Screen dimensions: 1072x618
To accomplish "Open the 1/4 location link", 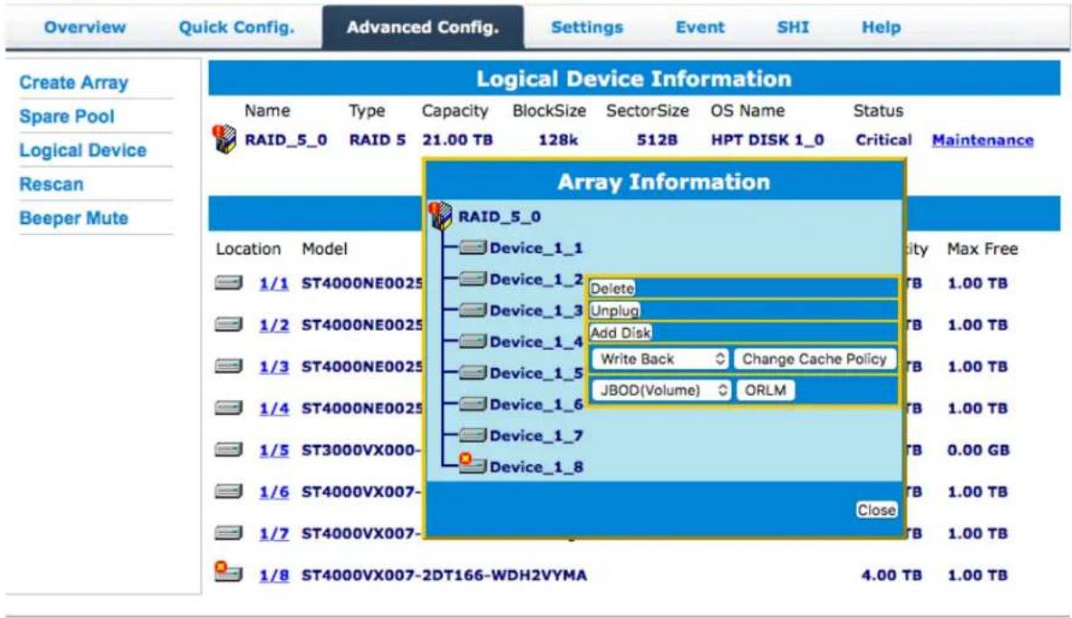I will [x=274, y=408].
